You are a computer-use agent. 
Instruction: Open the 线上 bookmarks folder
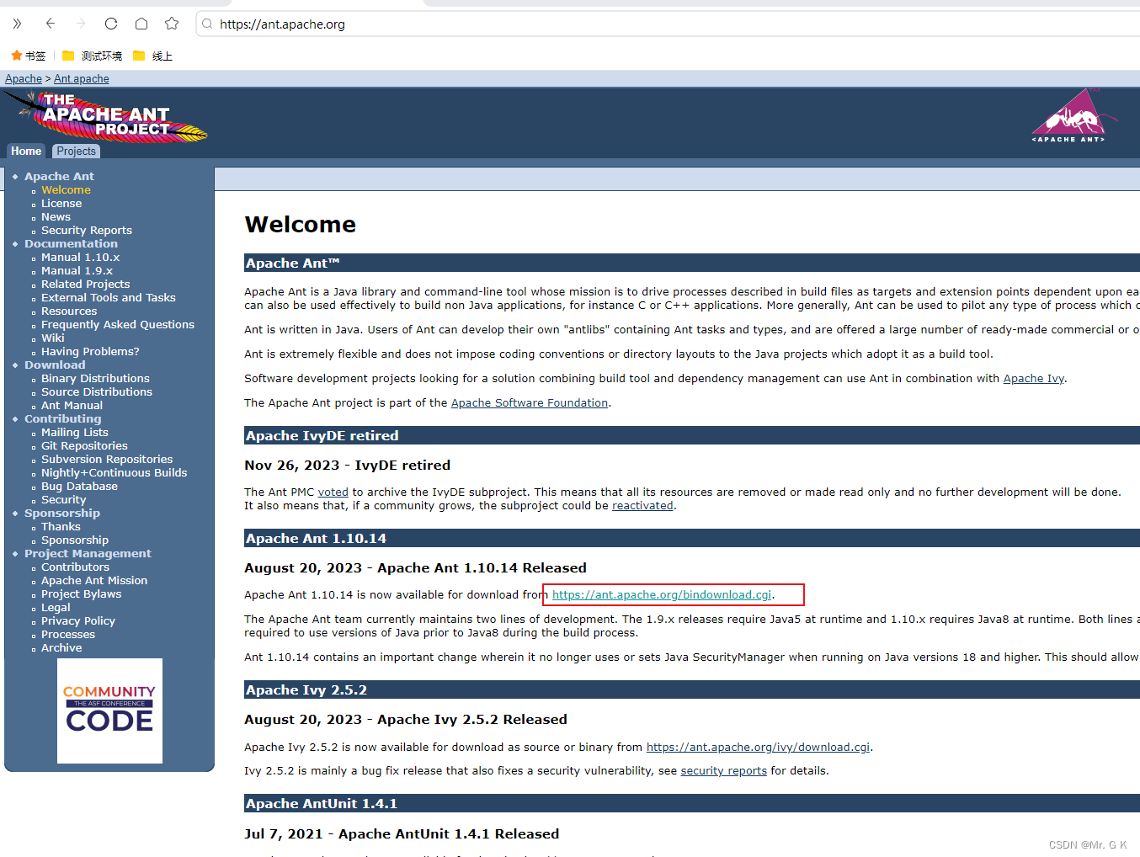pyautogui.click(x=153, y=56)
